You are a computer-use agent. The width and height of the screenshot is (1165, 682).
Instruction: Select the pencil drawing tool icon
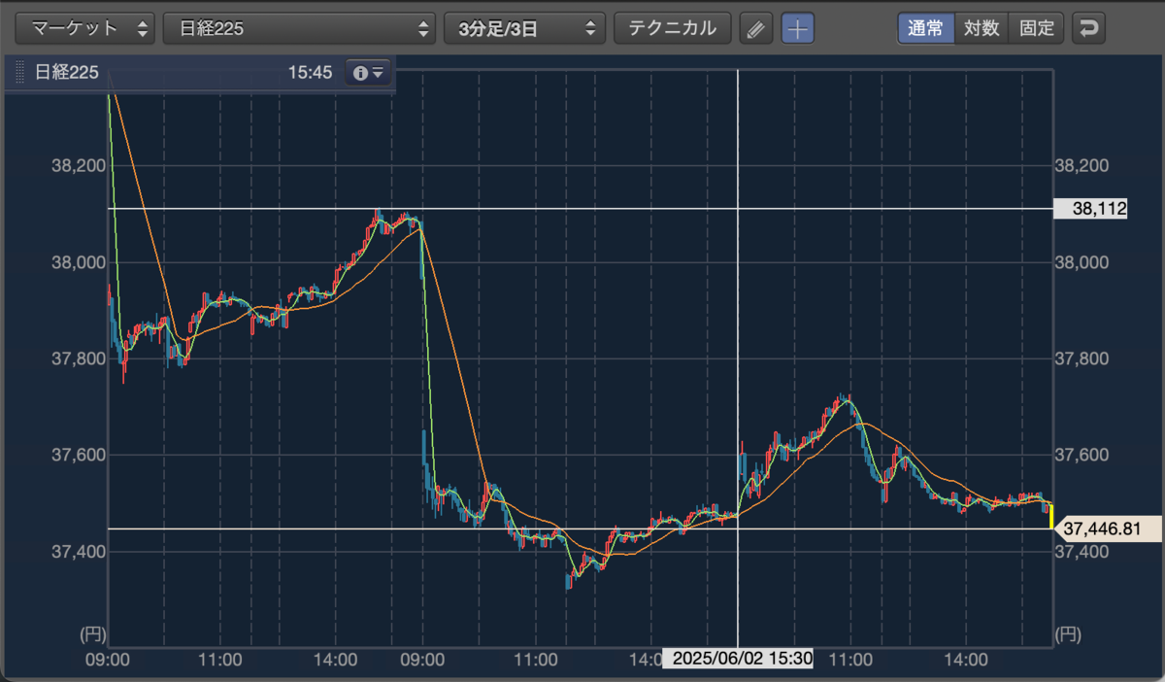coord(755,29)
